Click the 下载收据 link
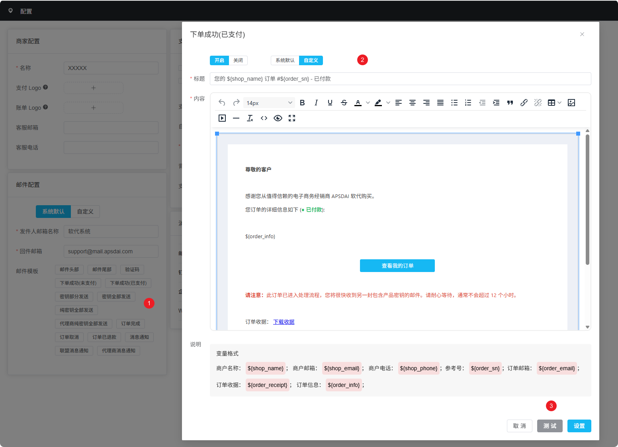 [x=284, y=321]
